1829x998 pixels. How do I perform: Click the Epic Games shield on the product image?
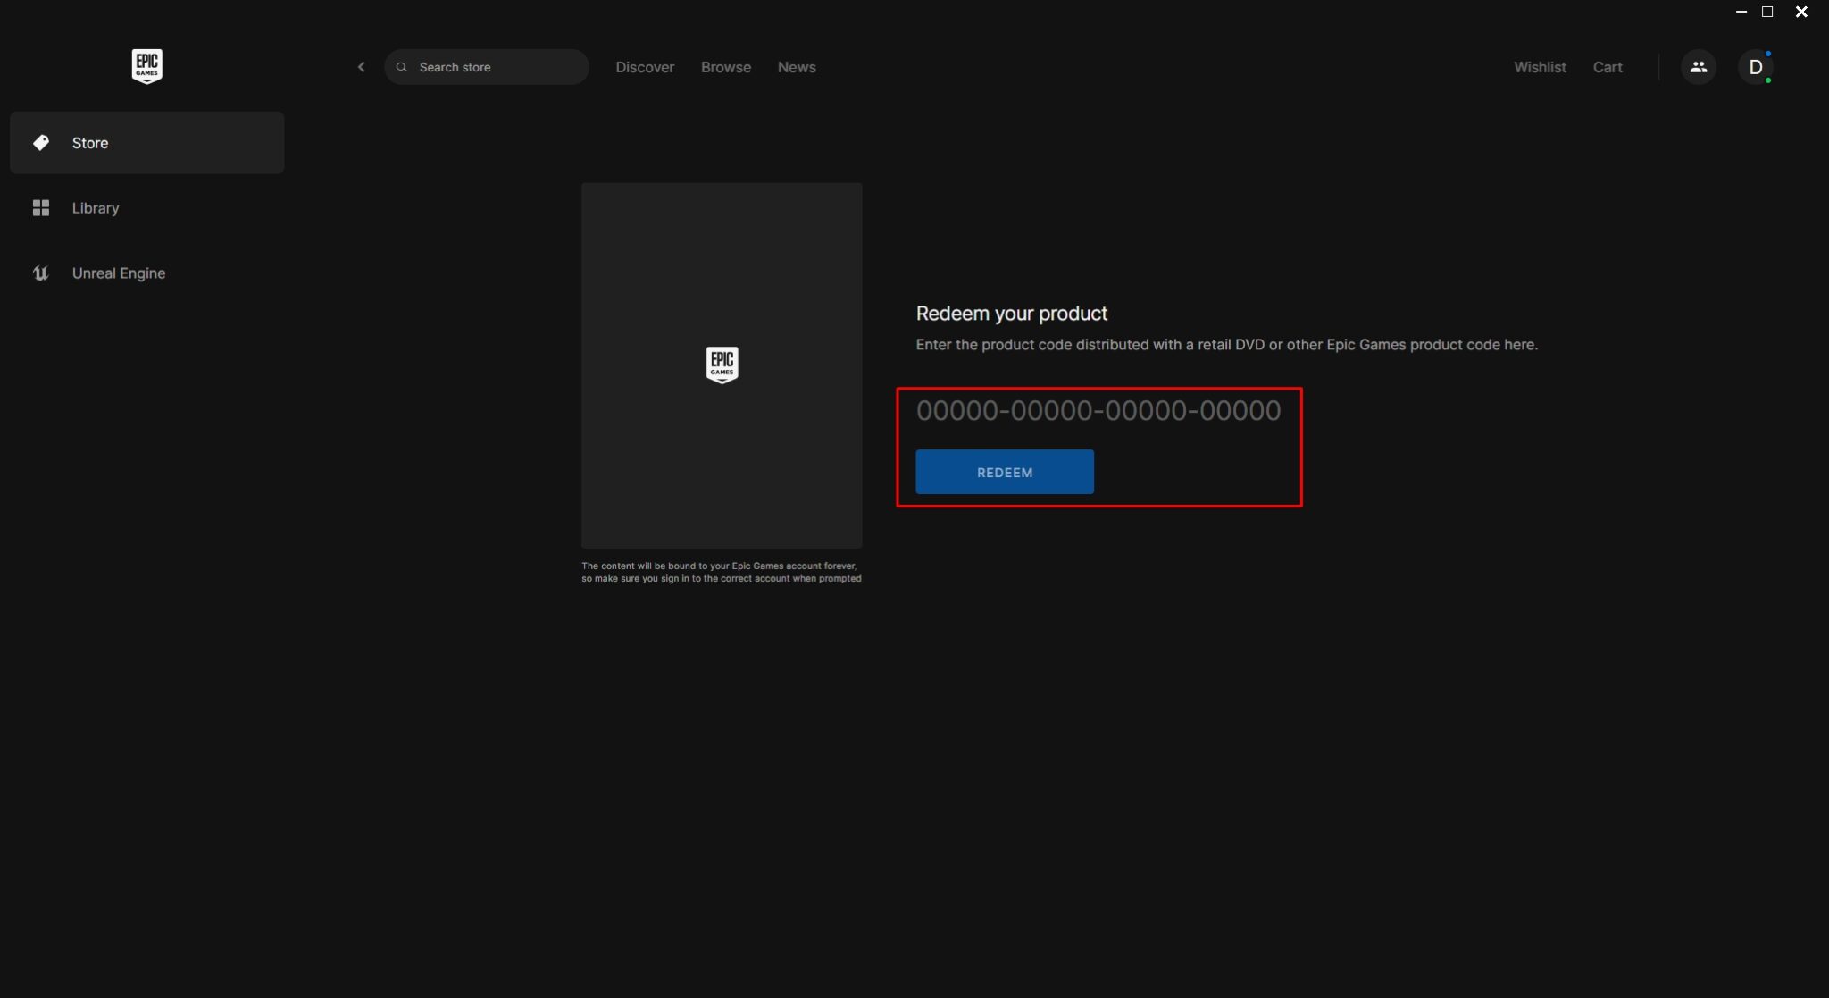(x=722, y=365)
